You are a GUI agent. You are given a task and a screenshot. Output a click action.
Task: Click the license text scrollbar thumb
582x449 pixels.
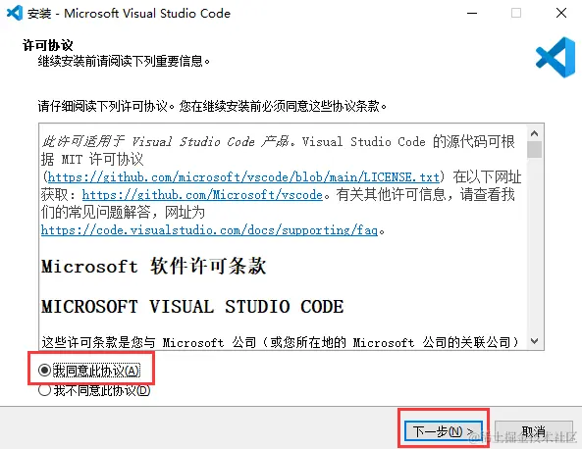[535, 150]
